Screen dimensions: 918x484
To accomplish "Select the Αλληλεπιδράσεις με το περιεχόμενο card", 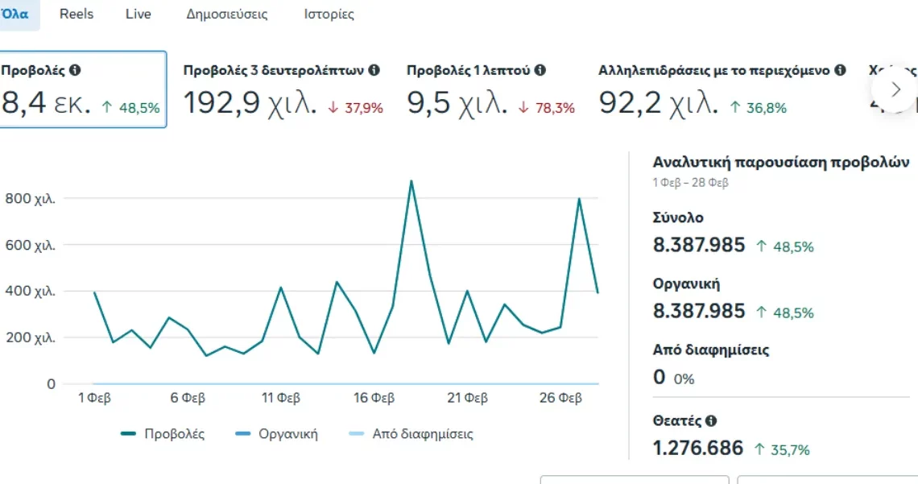I will tap(721, 90).
